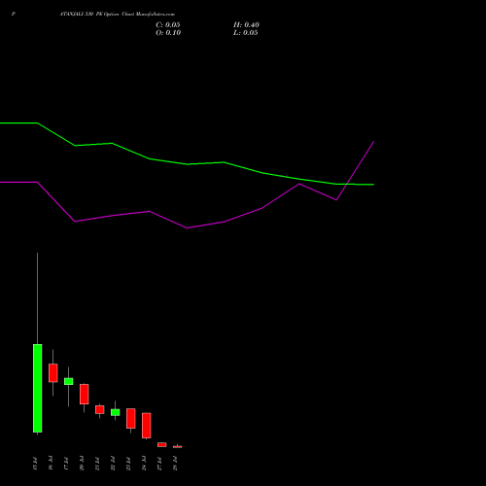Select the small green candle for 17 Jul
Viewport: 486px width, 486px height.
(x=69, y=381)
